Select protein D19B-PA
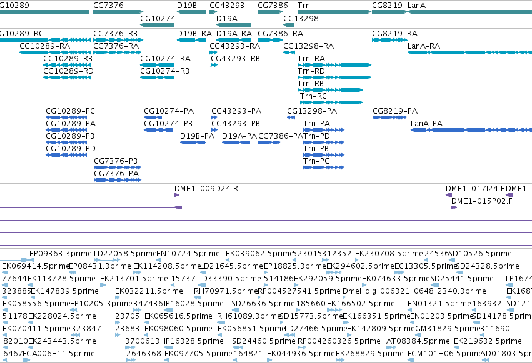 [197, 136]
